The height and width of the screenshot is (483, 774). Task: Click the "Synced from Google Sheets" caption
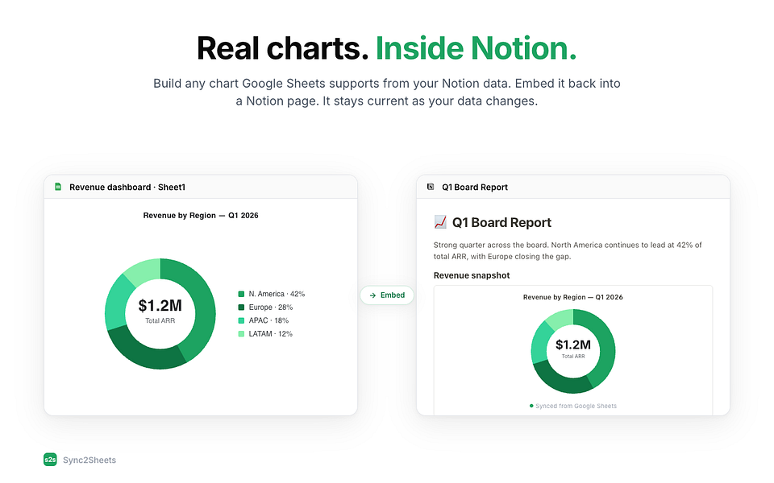(576, 406)
